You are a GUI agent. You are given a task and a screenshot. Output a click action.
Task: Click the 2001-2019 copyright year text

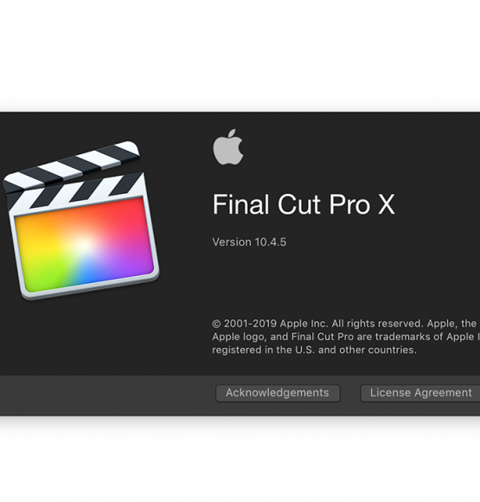(250, 324)
